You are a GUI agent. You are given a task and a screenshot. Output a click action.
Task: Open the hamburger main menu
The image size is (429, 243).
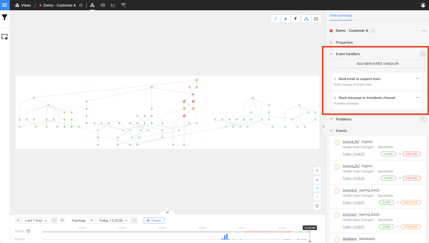click(5, 5)
